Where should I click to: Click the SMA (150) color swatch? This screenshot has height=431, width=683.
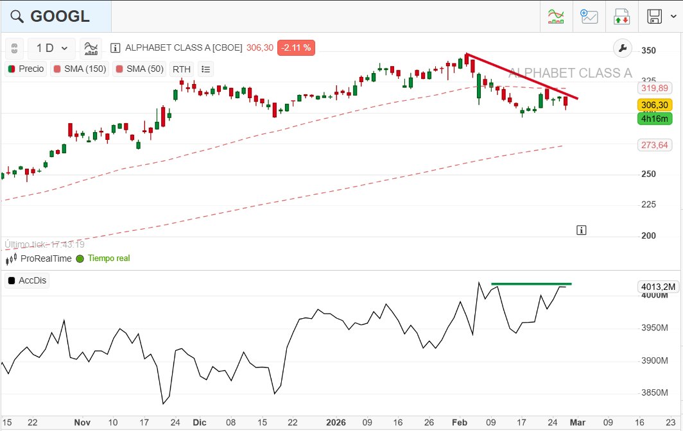(x=57, y=69)
